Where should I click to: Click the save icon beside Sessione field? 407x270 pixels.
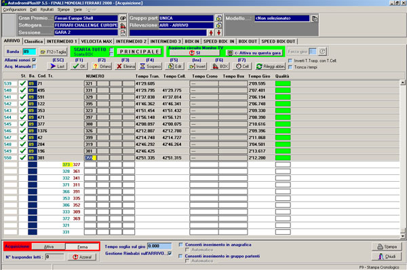[x=123, y=33]
